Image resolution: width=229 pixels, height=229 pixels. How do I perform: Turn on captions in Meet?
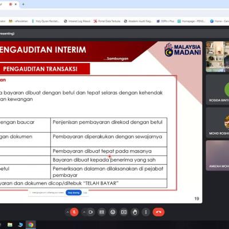tap(102, 212)
